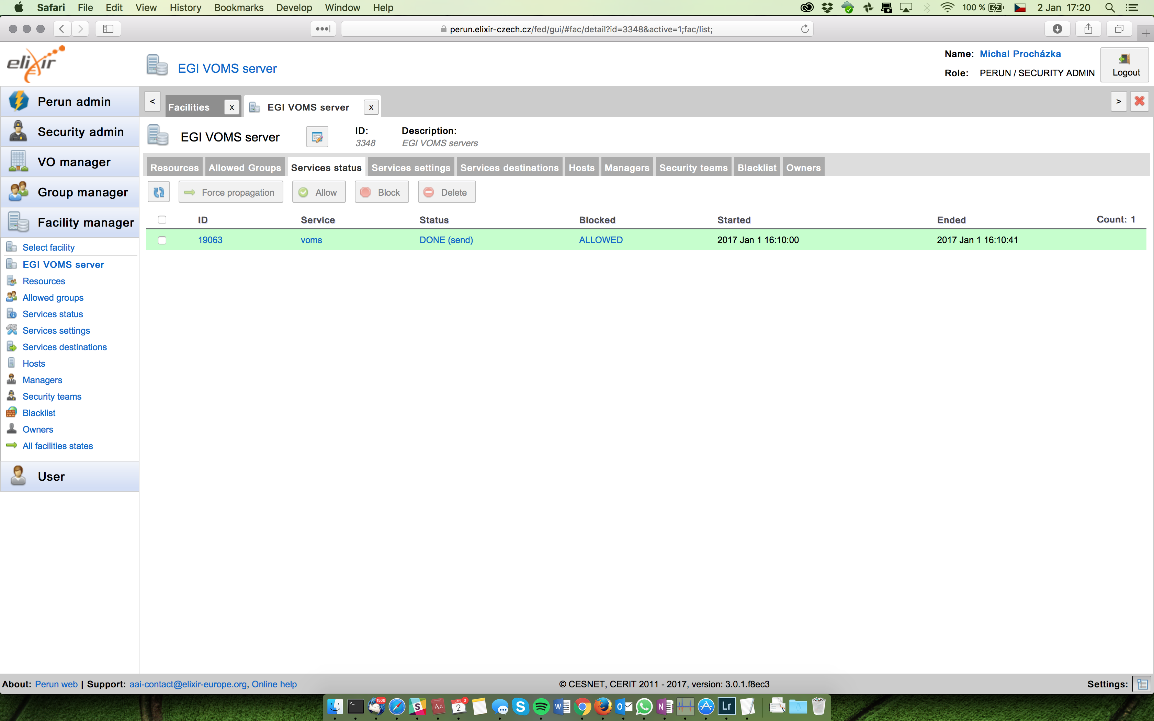Show all tabs overview icon
The height and width of the screenshot is (721, 1154).
click(1119, 29)
